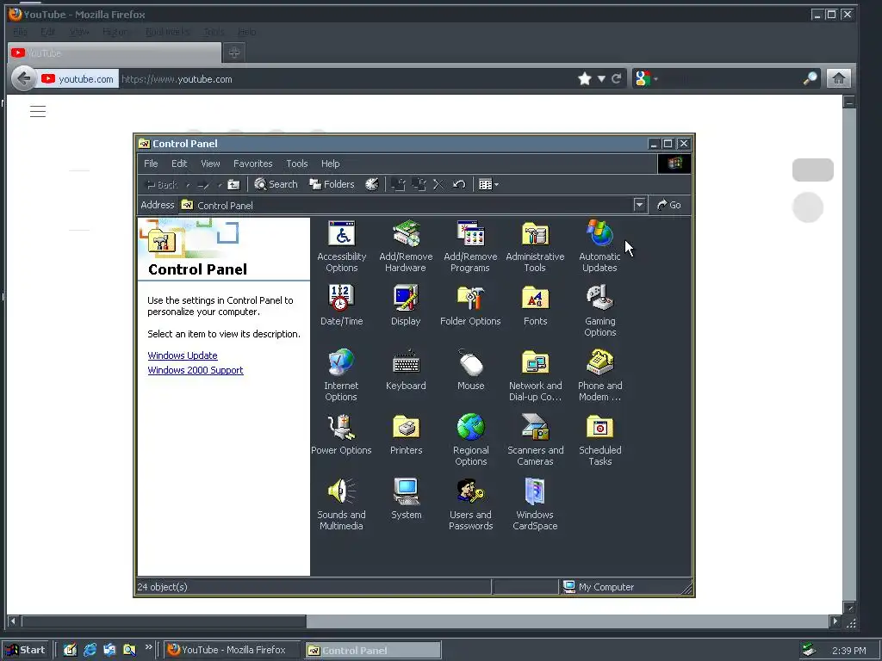Launch Internet Explorer from quick launch
882x661 pixels.
[x=90, y=650]
